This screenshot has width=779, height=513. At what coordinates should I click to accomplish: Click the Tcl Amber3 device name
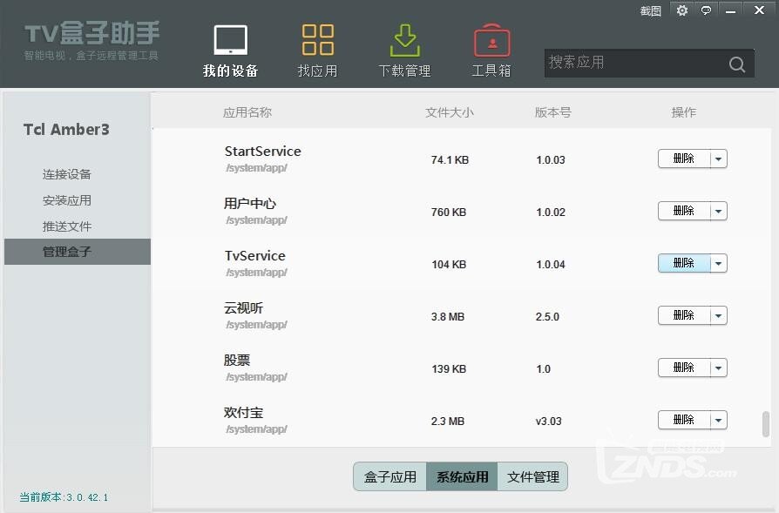pos(66,130)
